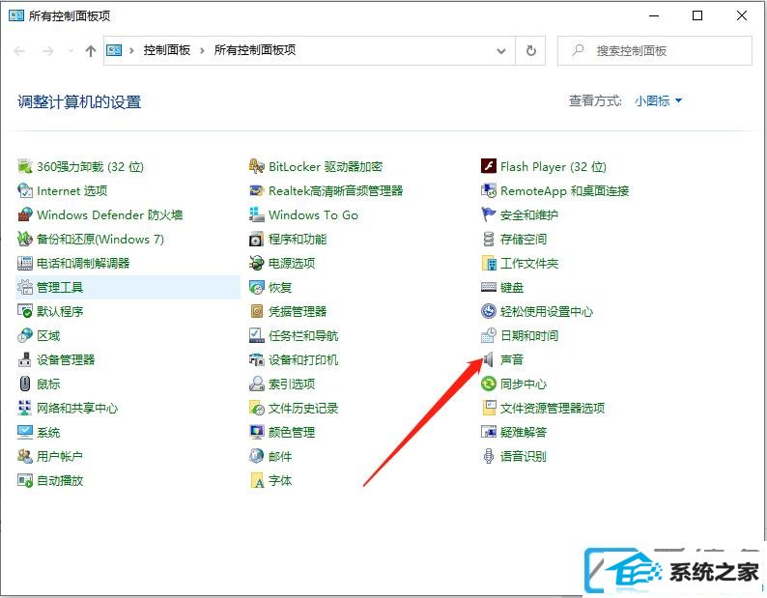
Task: Open the 邮件 link
Action: pyautogui.click(x=280, y=457)
